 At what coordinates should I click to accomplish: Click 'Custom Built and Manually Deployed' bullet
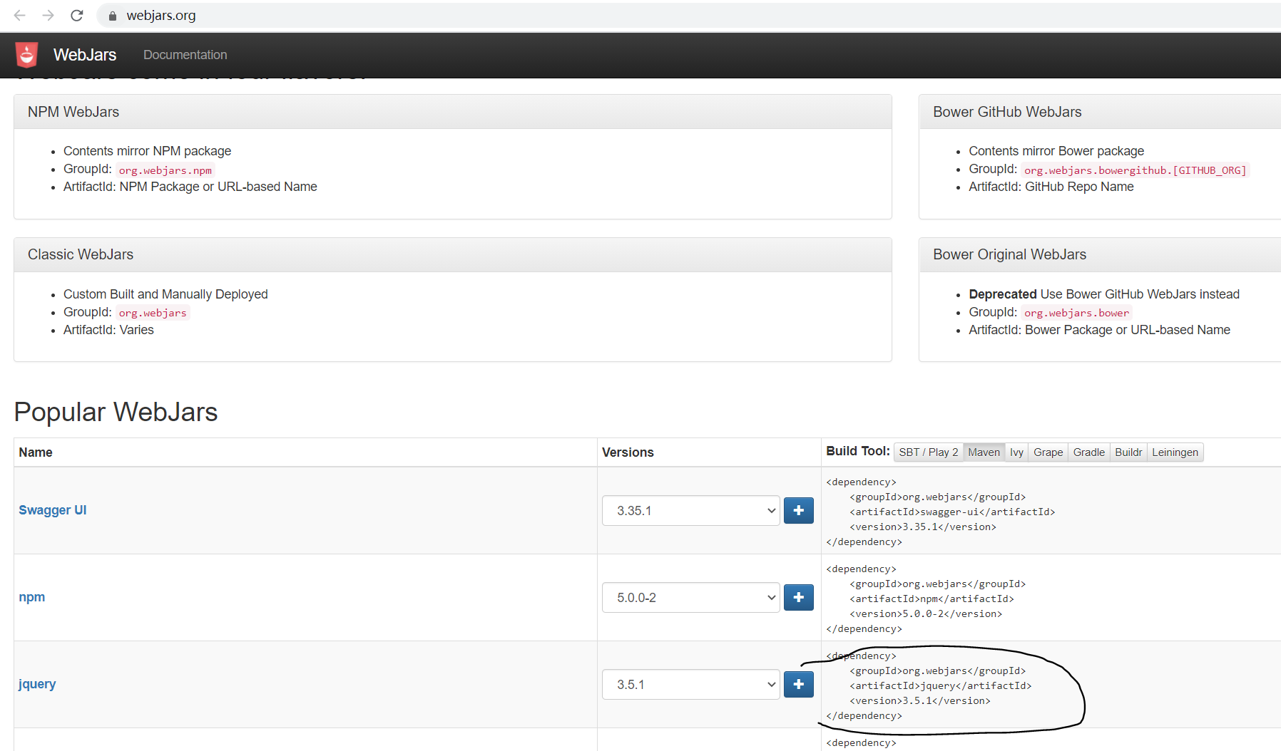[x=165, y=294]
